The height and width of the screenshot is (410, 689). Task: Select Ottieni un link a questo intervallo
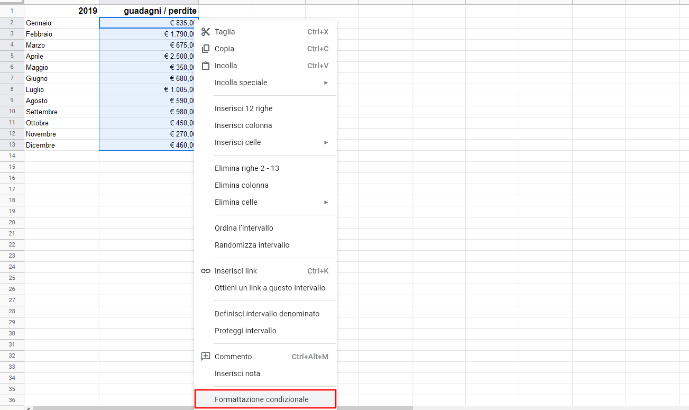pyautogui.click(x=270, y=288)
